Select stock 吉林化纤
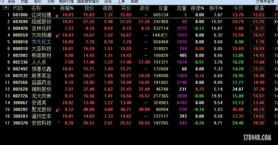 click(x=42, y=28)
